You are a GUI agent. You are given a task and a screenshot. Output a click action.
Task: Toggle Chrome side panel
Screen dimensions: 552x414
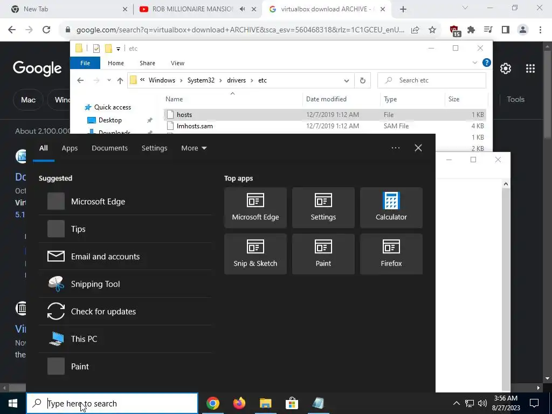[506, 30]
